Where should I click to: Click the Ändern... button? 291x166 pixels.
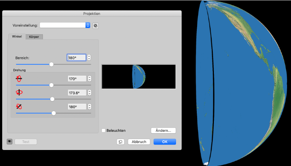coord(163,130)
